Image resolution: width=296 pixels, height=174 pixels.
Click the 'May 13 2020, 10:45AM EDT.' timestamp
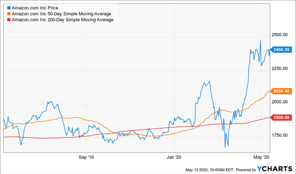[x=210, y=170]
